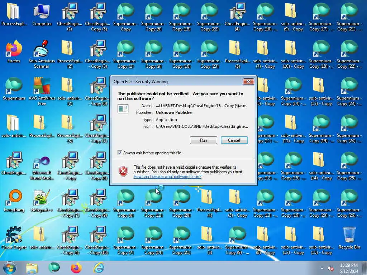Select the Supermium - Copy (8) shortcut
Image resolution: width=367 pixels, height=275 pixels.
coord(153,17)
